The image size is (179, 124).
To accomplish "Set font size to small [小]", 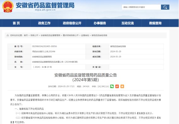I will pos(107,86).
